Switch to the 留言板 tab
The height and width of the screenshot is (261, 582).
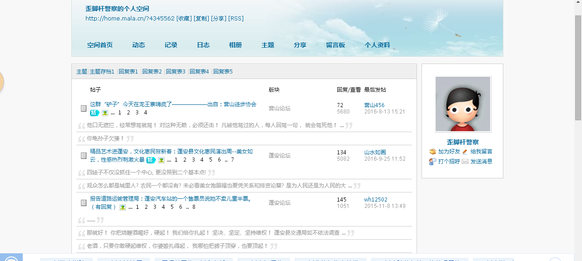336,45
